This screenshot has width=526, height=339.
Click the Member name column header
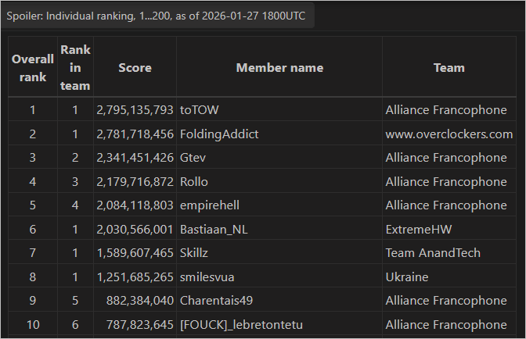click(279, 68)
